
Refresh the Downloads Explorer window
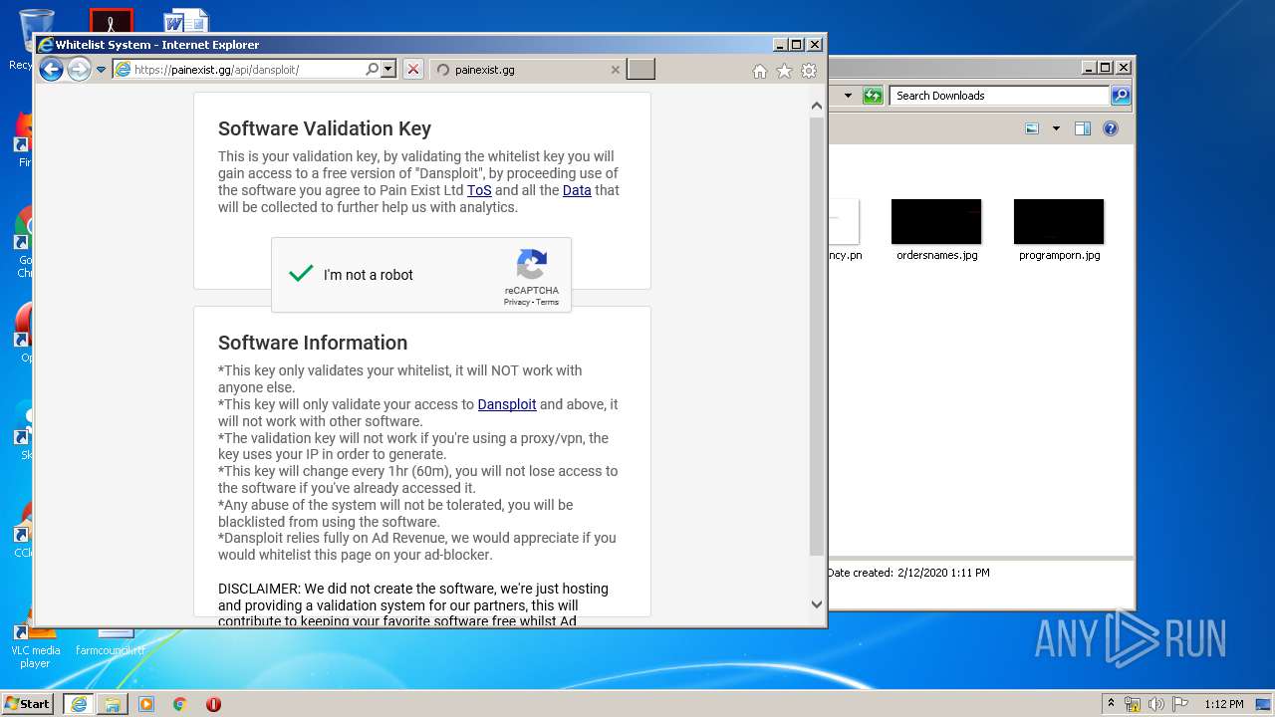(x=873, y=96)
